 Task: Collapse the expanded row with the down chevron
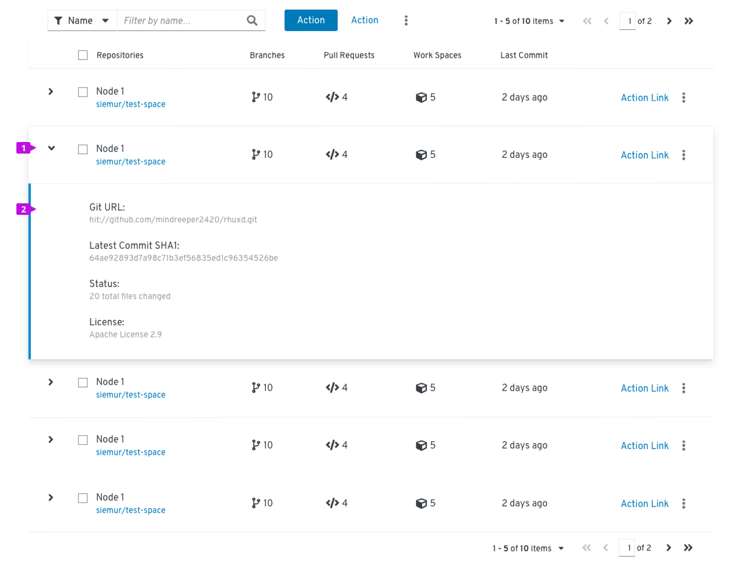pos(52,148)
